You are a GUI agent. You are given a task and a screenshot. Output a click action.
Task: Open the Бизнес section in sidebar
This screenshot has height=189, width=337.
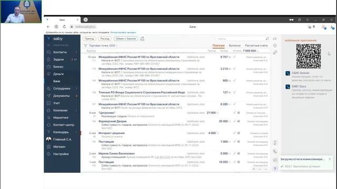58,67
